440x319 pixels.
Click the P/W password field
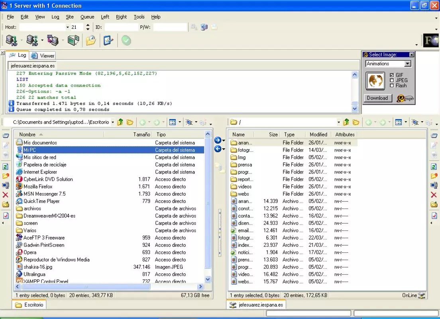pos(170,27)
